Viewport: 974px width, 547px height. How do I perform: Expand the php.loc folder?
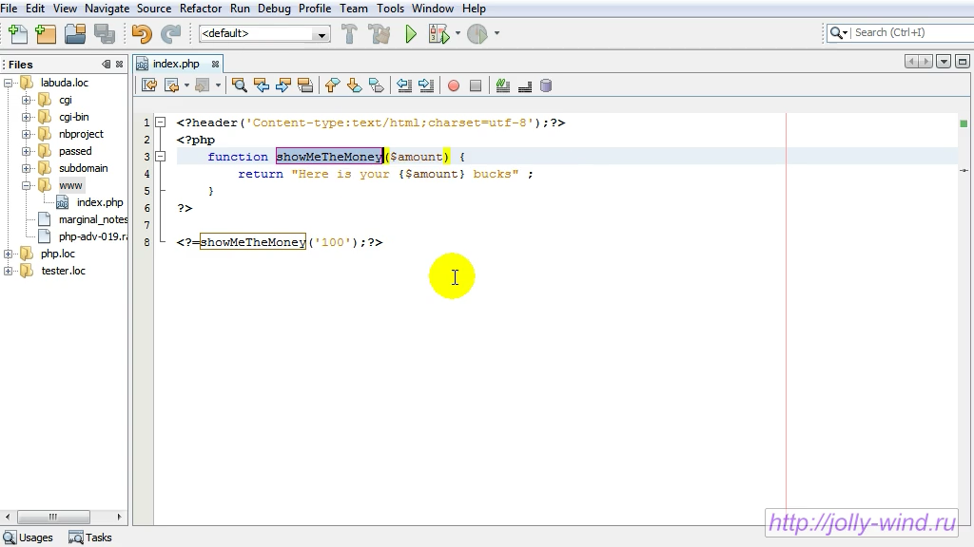click(x=8, y=254)
